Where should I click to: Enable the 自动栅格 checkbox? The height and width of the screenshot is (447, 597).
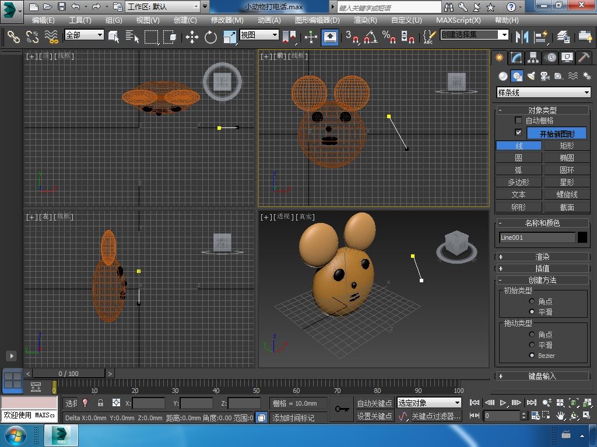(518, 120)
